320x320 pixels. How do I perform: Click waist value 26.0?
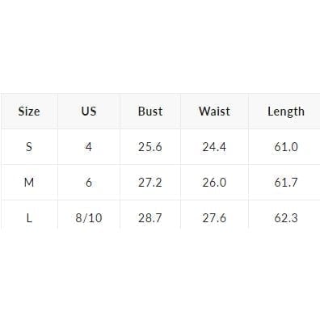pos(214,183)
